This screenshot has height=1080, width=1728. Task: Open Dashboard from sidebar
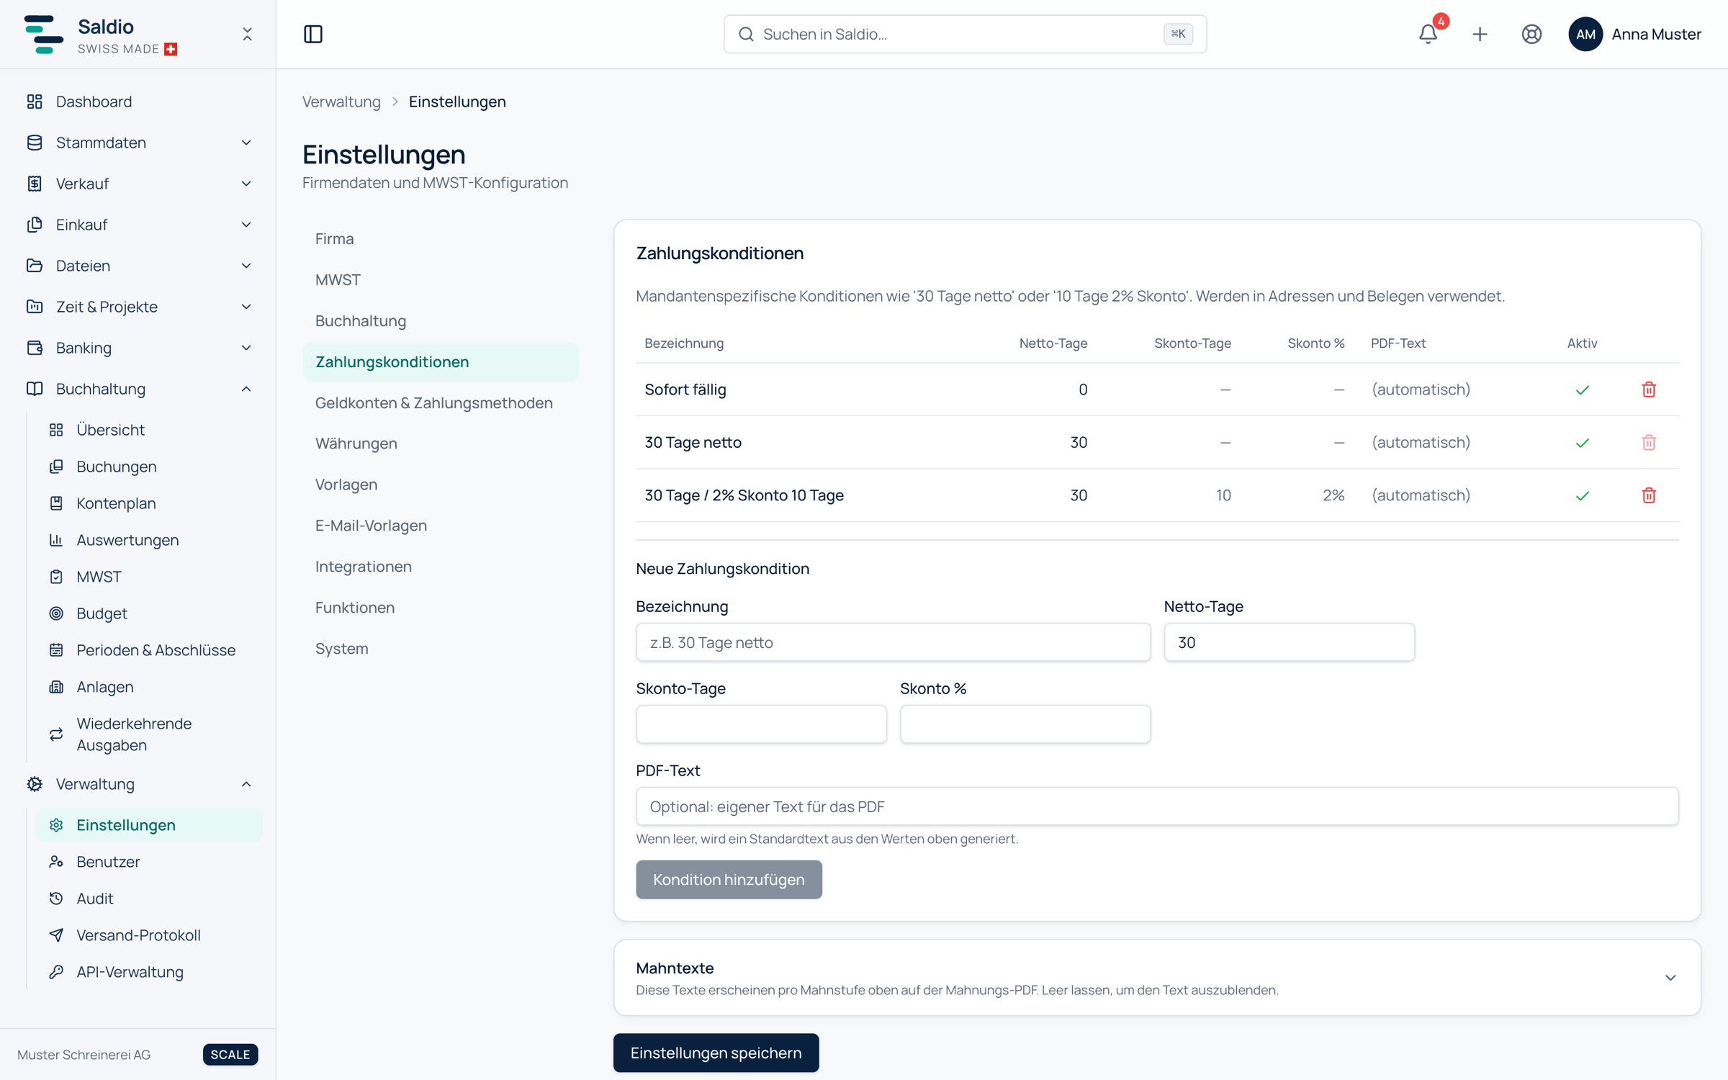click(x=138, y=102)
